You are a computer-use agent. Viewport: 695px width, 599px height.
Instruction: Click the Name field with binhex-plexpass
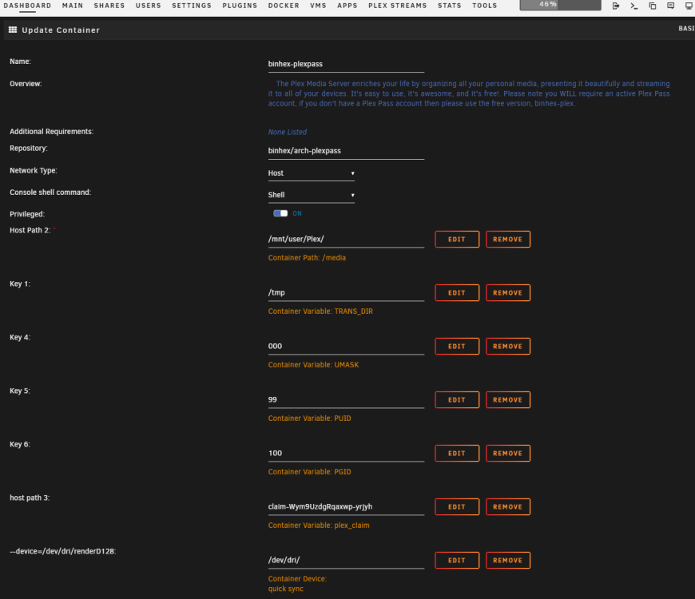tap(346, 64)
